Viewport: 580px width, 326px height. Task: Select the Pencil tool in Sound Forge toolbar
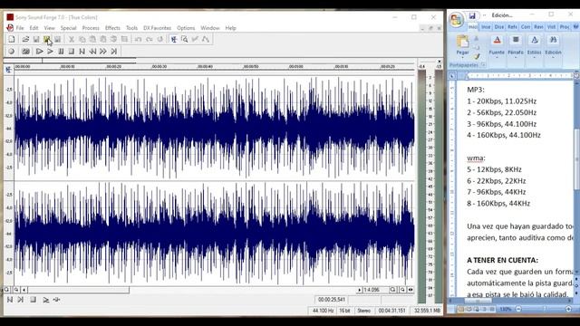click(195, 39)
